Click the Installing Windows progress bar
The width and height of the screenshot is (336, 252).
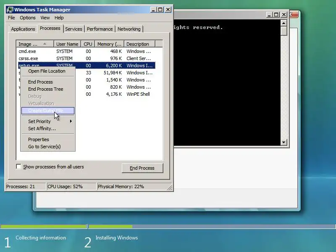tap(212, 226)
